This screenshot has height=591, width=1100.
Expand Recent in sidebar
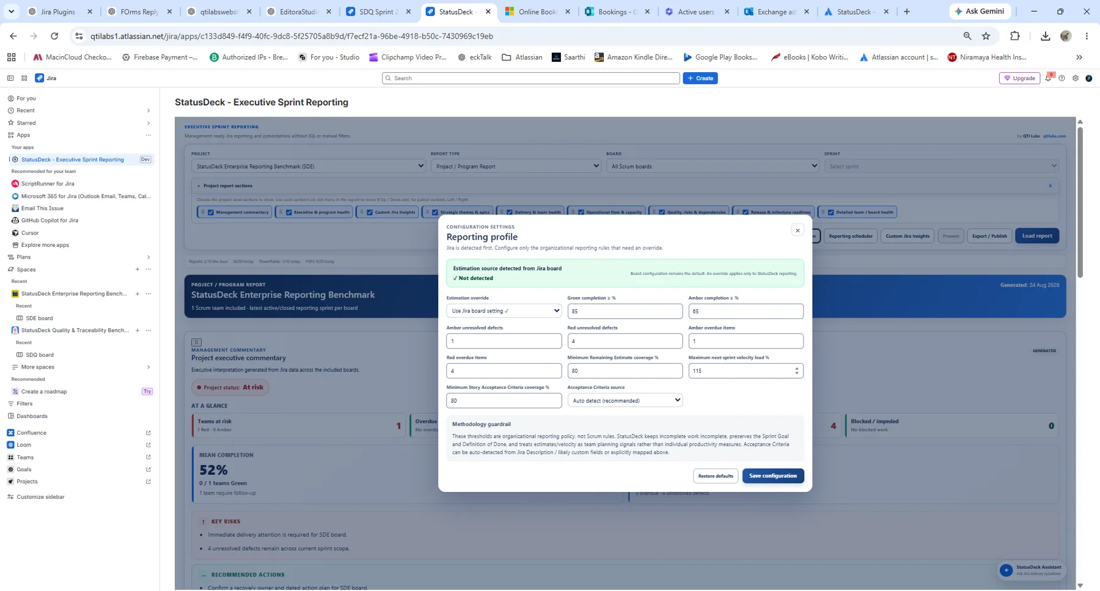(148, 111)
